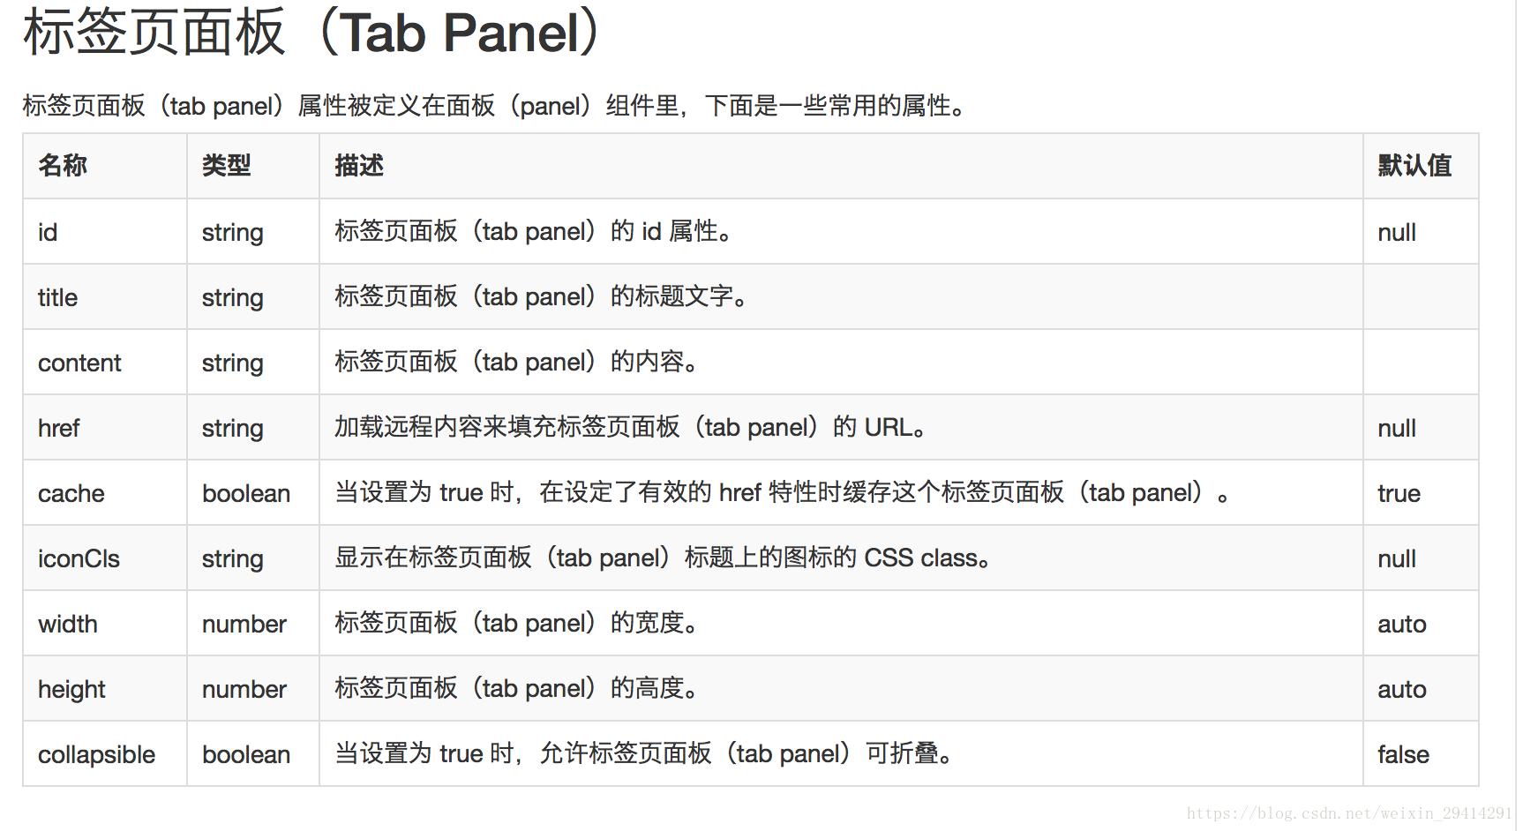Select the cache property name
This screenshot has height=831, width=1523.
coord(71,493)
